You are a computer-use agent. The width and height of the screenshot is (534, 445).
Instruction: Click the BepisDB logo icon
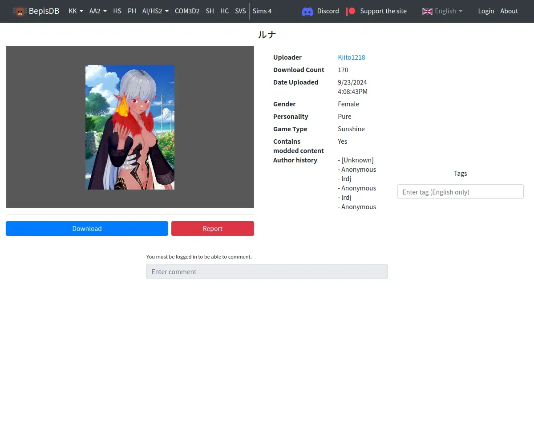point(20,11)
